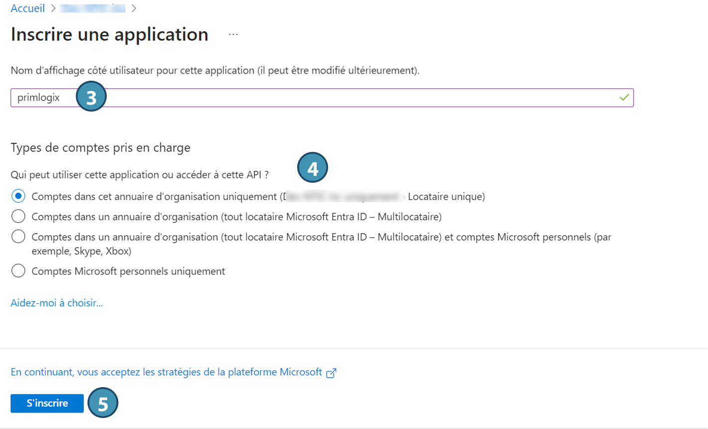Go to Accueil in the breadcrumb
708x429 pixels.
[27, 8]
